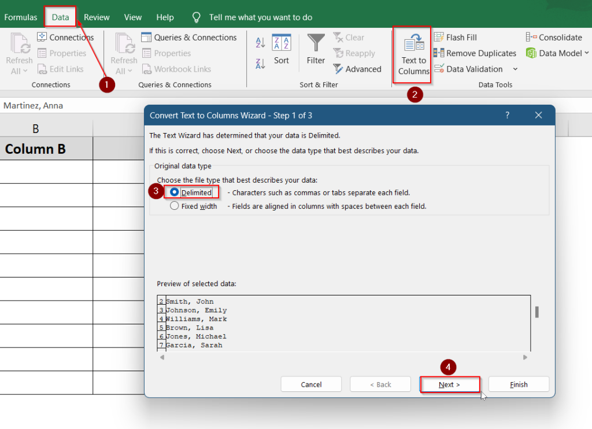Open the Formulas ribbon tab
This screenshot has height=429, width=592.
(x=21, y=17)
